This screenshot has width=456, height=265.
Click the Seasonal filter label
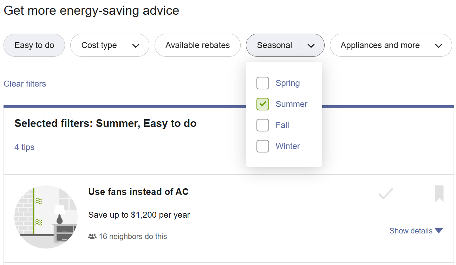pos(274,45)
